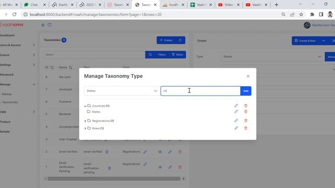View the Email Verification Pending row

[x=160, y=167]
